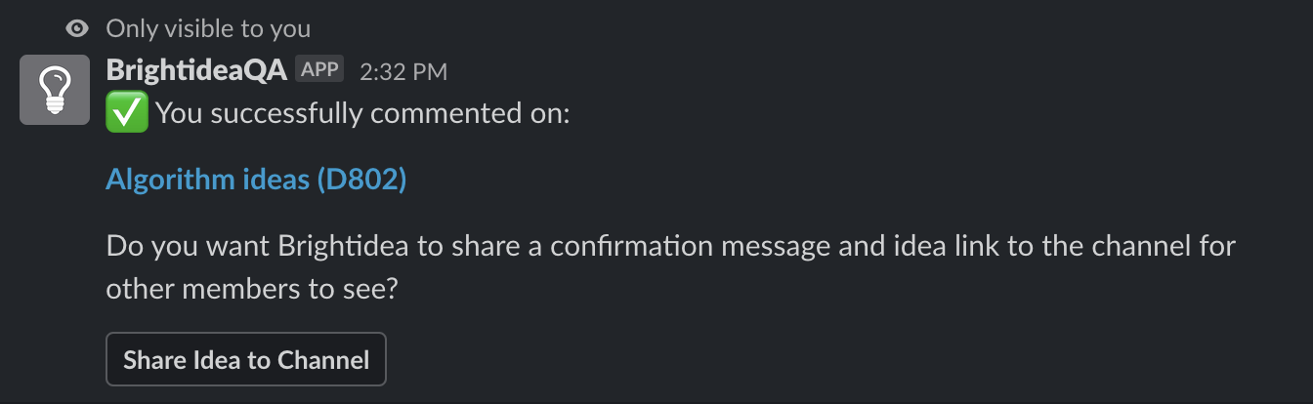Click the "Only visible to you" label

click(208, 29)
